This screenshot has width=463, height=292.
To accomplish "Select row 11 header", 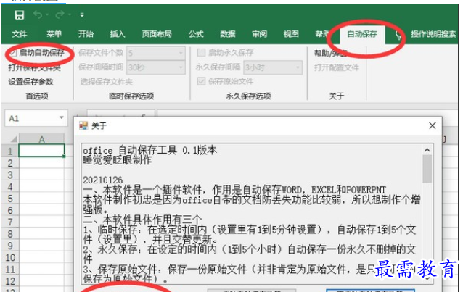I will (10, 270).
